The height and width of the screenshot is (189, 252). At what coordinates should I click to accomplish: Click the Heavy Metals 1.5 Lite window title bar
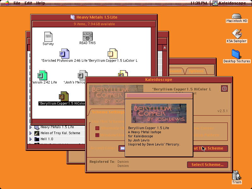coord(94,17)
